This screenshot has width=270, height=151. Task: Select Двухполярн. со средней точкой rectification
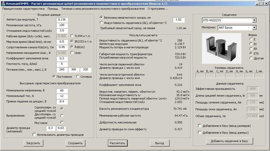click(62, 116)
